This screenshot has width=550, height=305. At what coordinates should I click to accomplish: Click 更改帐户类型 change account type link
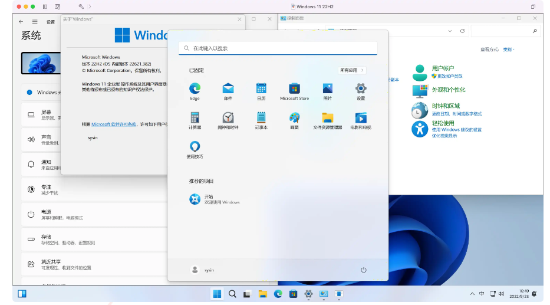pyautogui.click(x=449, y=76)
